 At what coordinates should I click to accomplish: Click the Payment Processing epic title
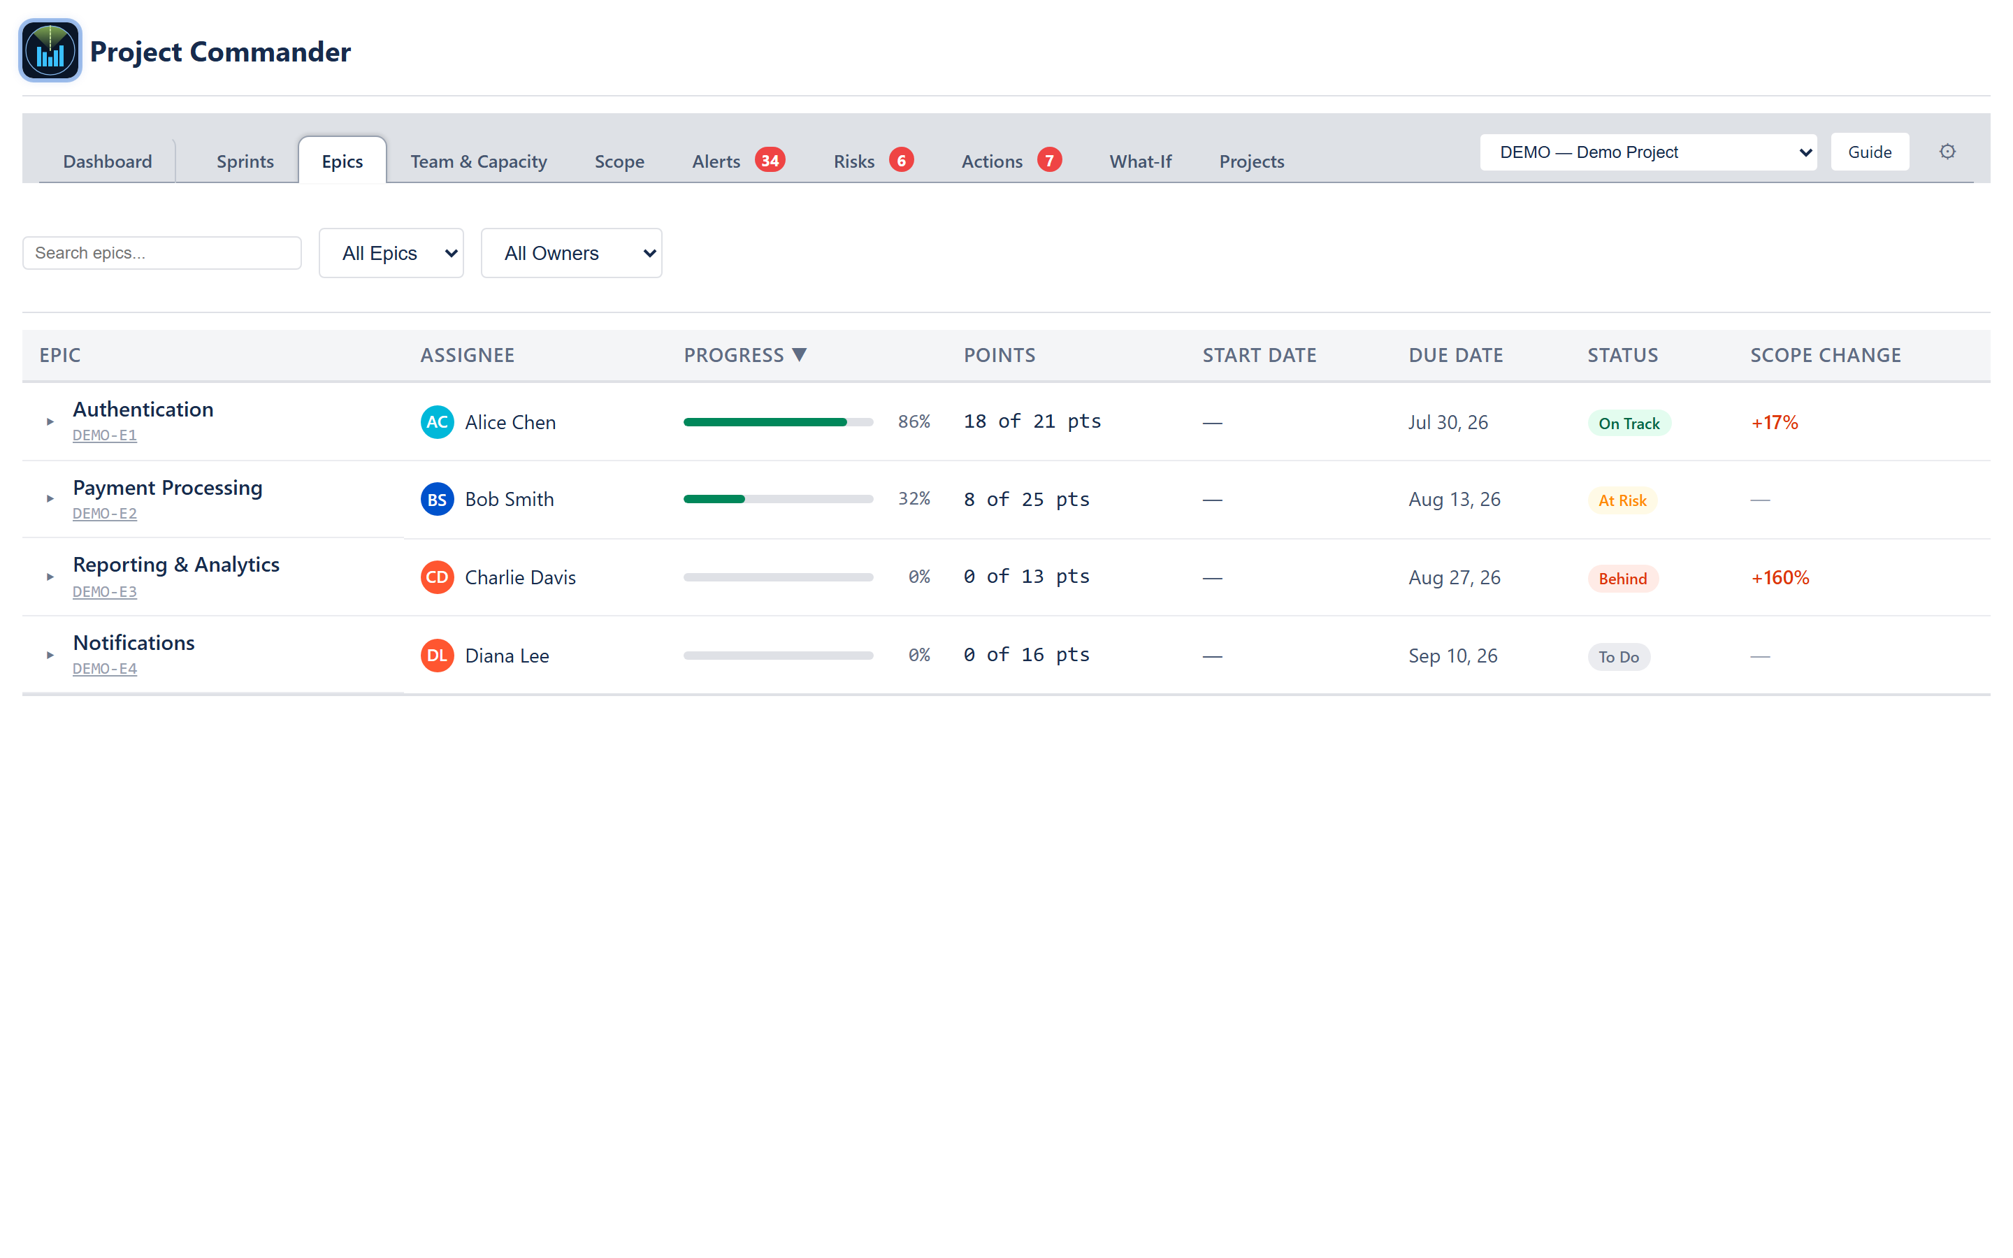coord(167,488)
